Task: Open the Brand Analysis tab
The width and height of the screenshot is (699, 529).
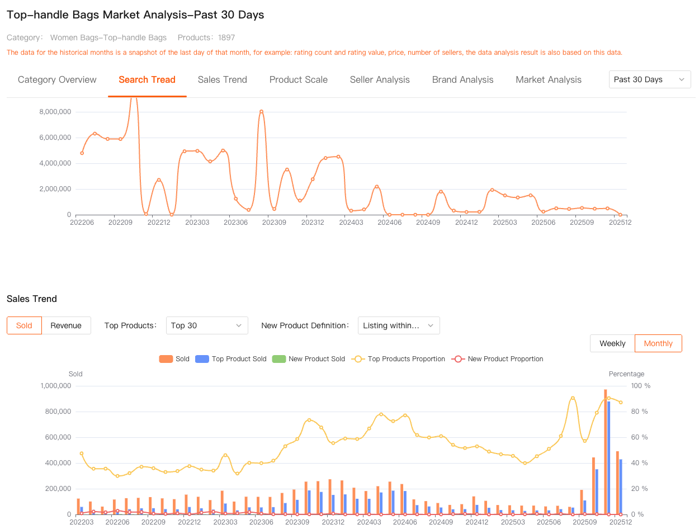Action: [462, 80]
